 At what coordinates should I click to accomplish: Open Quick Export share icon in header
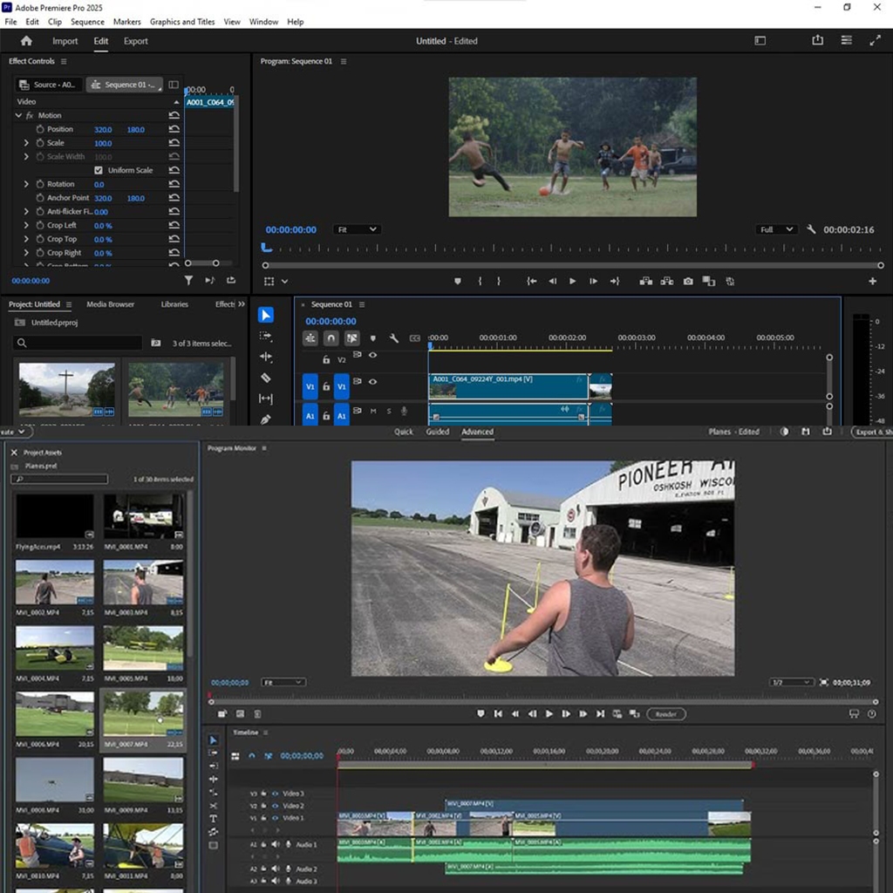point(817,40)
